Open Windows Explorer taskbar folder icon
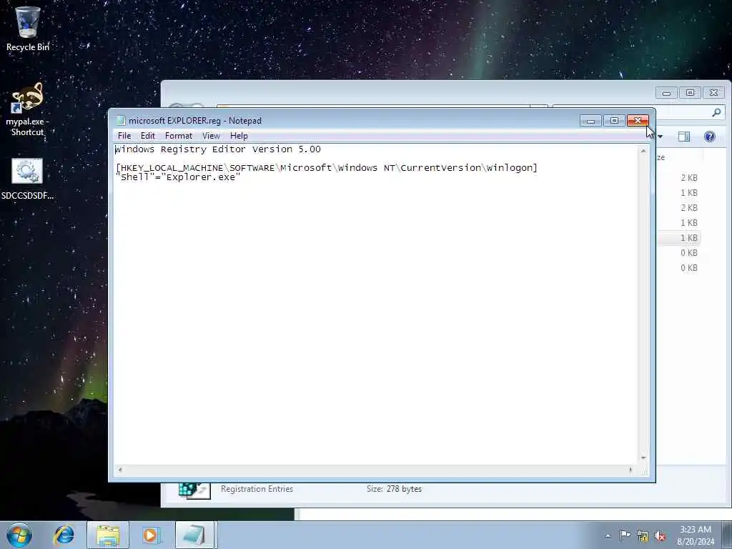 pos(108,535)
